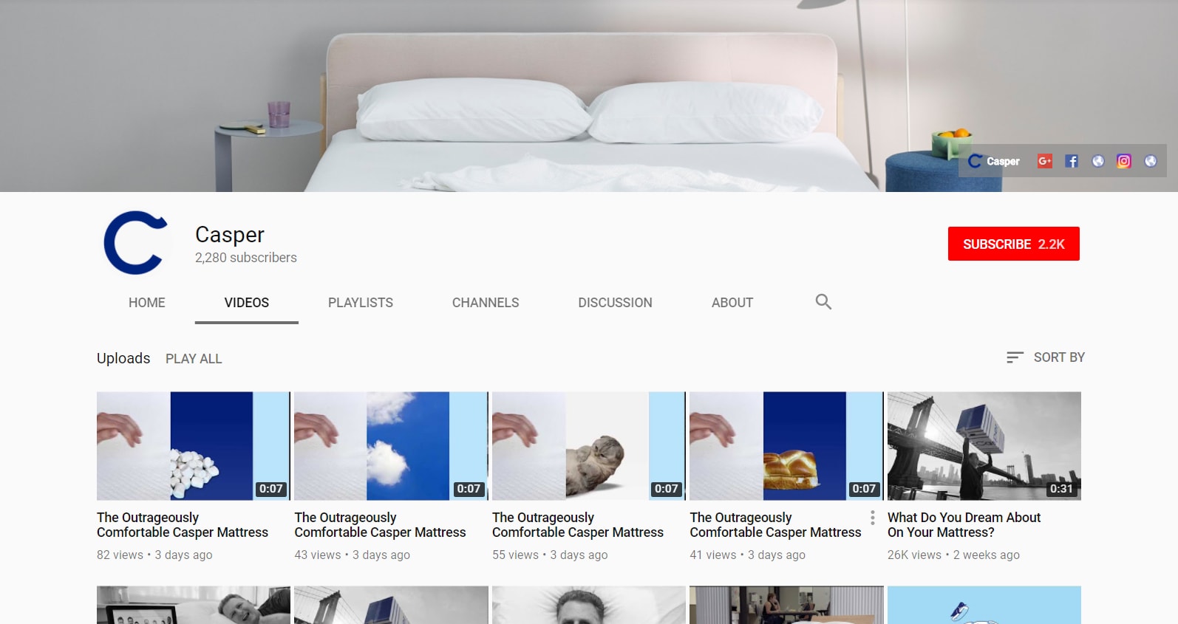Click the Casper channel name heading
The image size is (1178, 624).
[x=230, y=234]
